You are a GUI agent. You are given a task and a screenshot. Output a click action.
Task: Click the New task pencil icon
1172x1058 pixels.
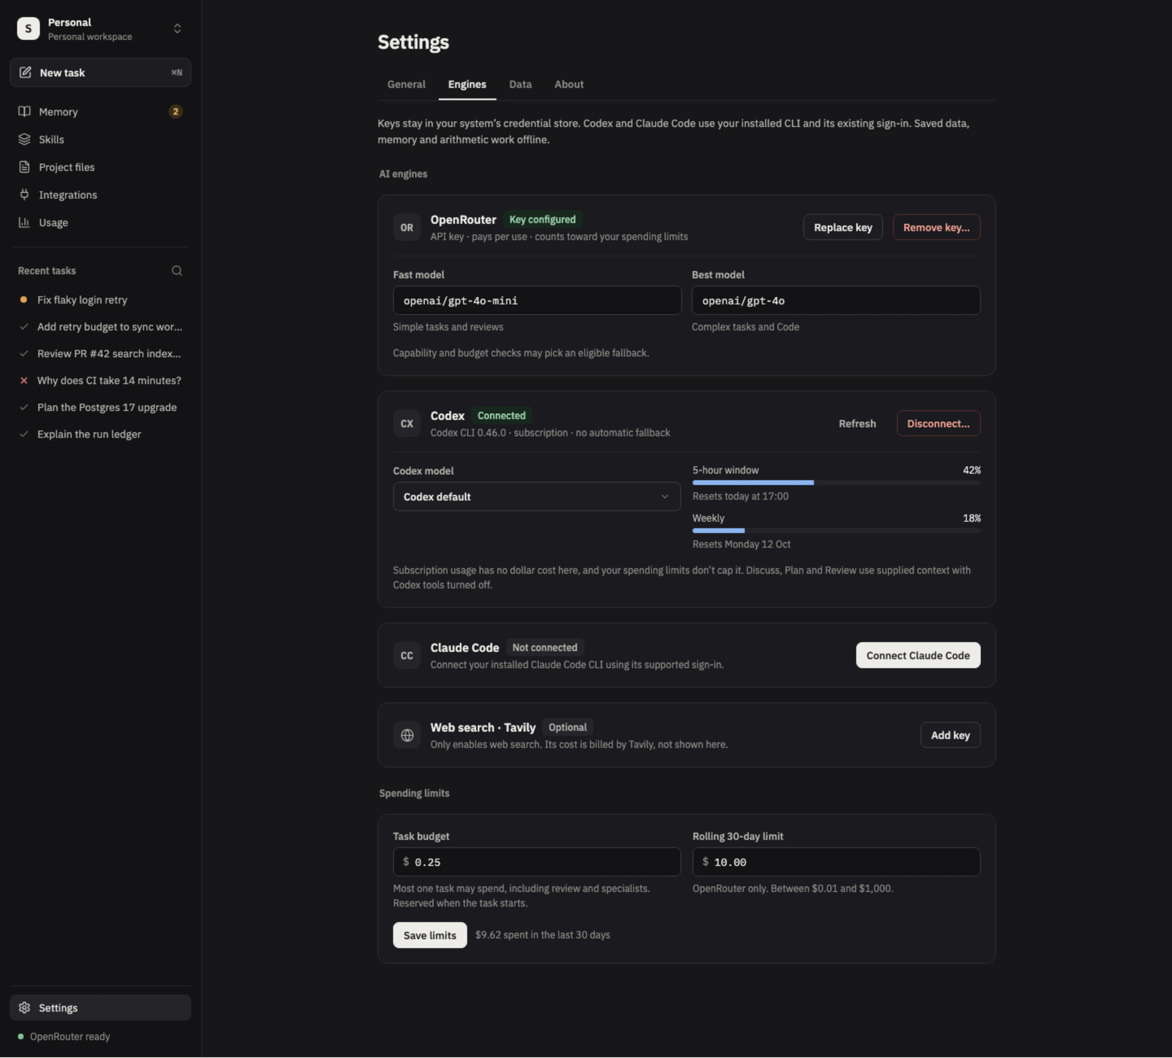pos(25,72)
